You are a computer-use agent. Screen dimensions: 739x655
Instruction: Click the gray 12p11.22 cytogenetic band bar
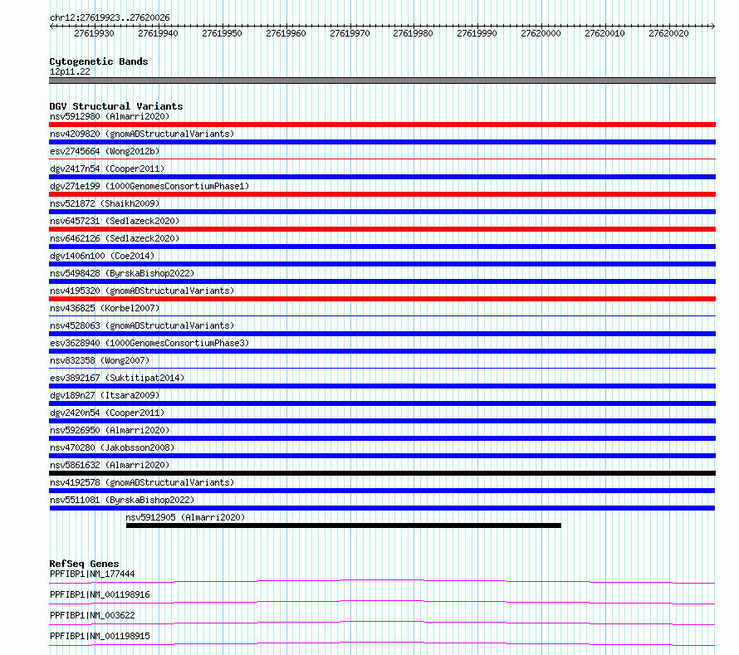[382, 81]
